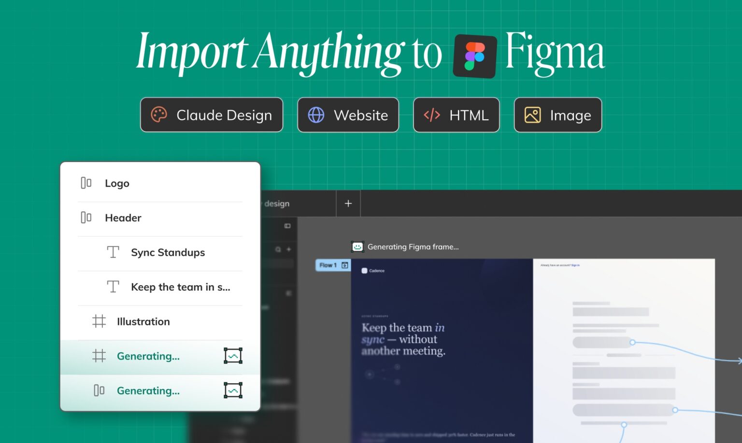
Task: Click the 'Generating Figma frame...' label
Action: pyautogui.click(x=413, y=247)
